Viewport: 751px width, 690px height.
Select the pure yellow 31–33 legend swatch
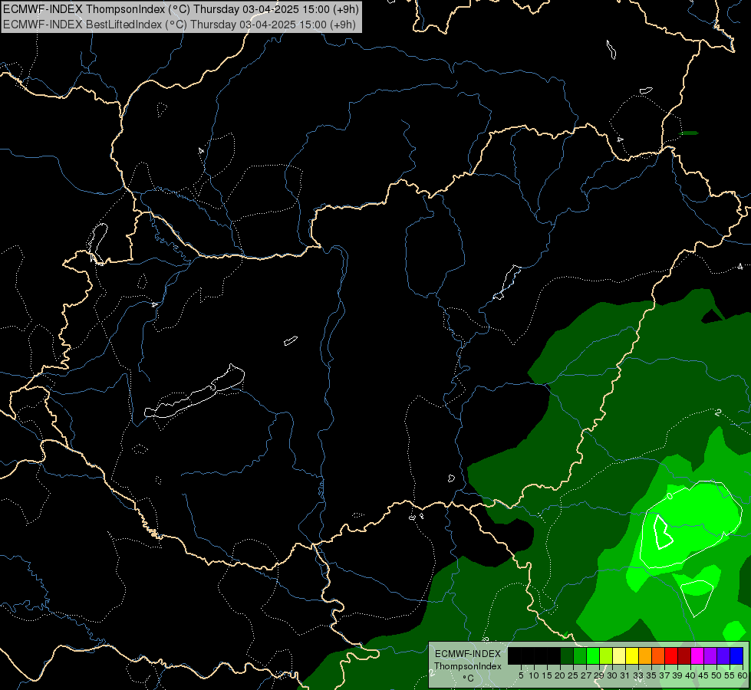tap(632, 655)
